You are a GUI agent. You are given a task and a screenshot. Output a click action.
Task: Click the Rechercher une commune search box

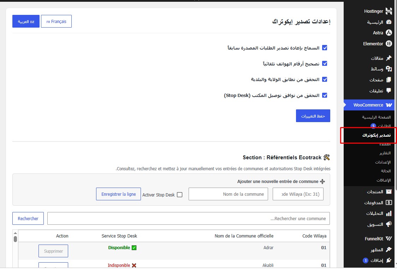tap(189, 218)
